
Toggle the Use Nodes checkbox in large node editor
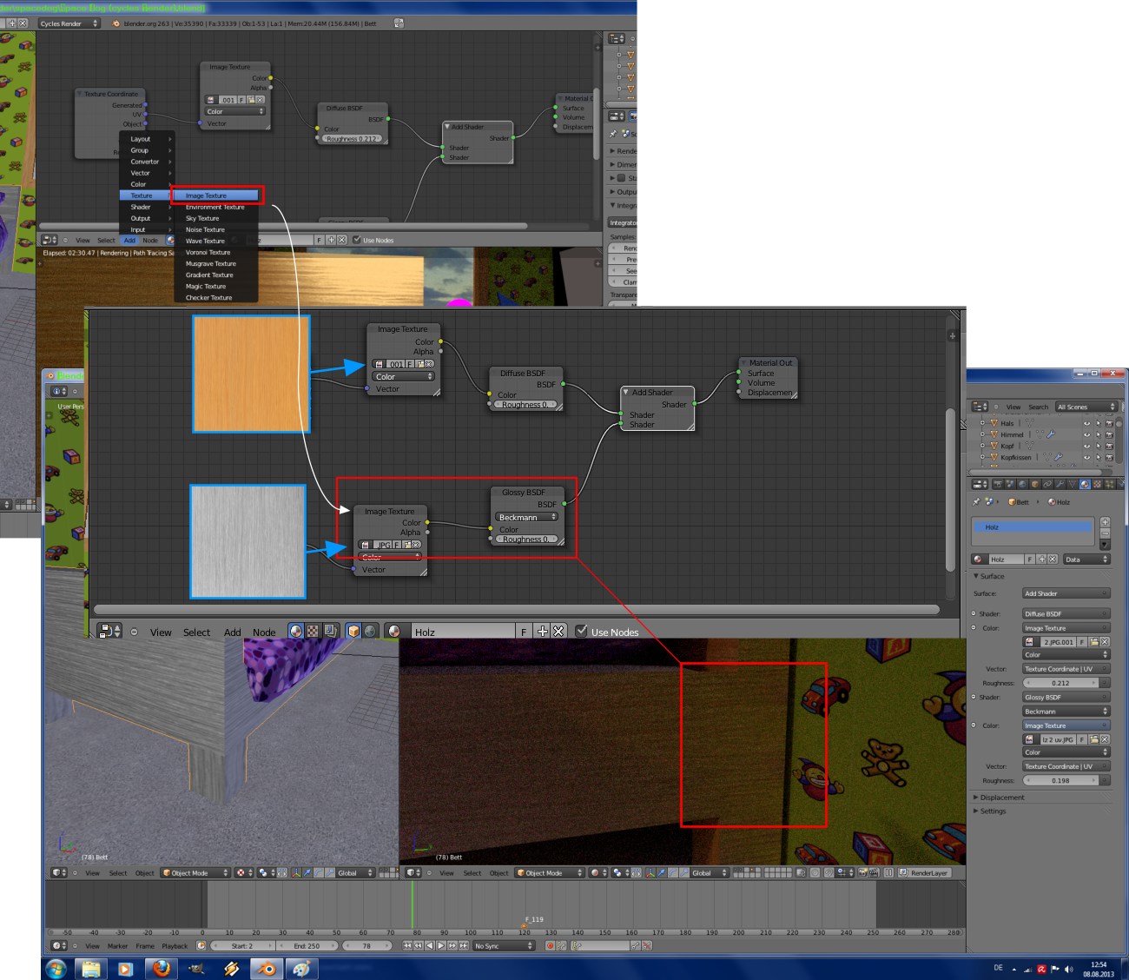tap(582, 632)
